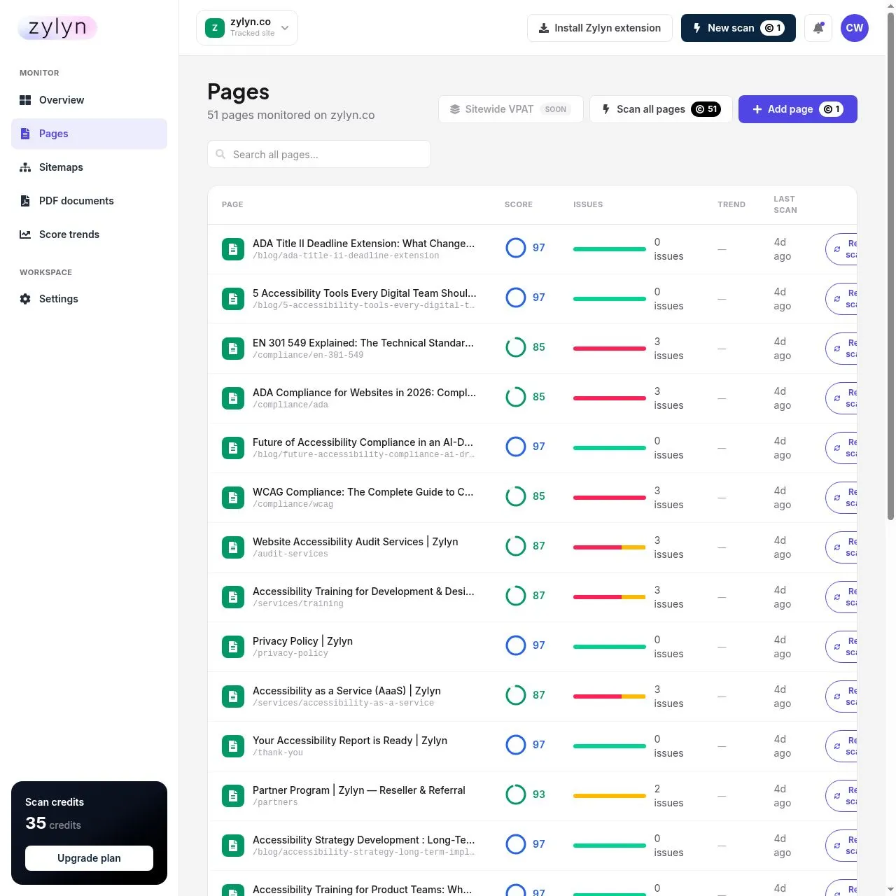Viewport: 896px width, 896px height.
Task: Open PDF documents section
Action: [89, 201]
